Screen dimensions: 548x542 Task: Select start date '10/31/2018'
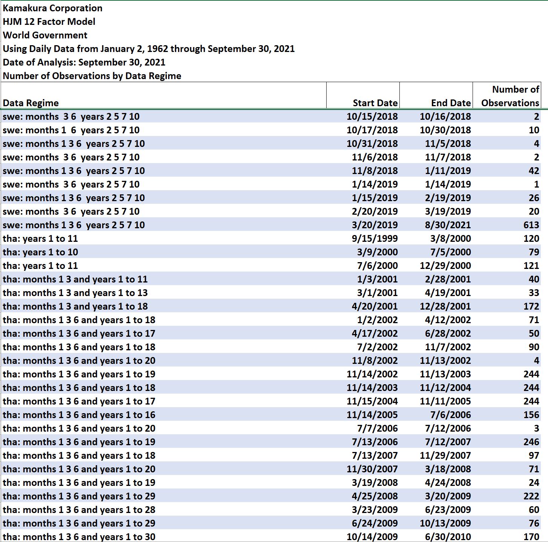point(372,144)
